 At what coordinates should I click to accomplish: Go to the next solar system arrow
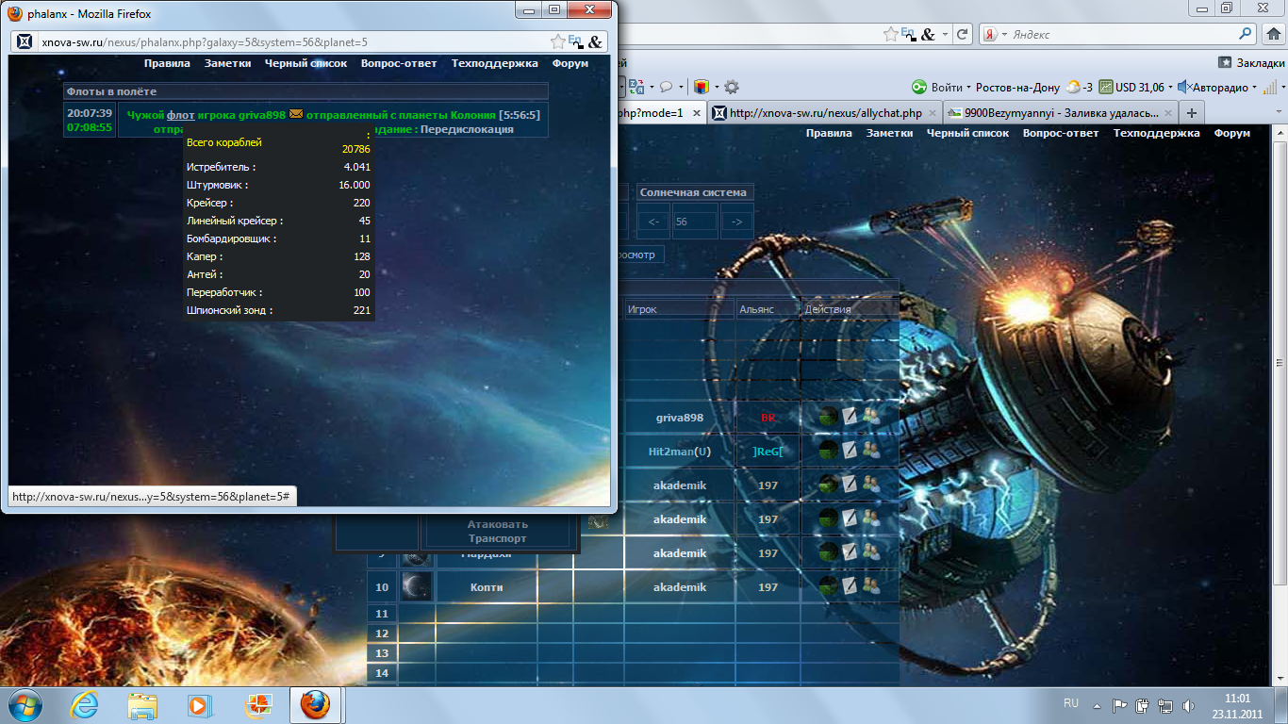click(x=737, y=222)
